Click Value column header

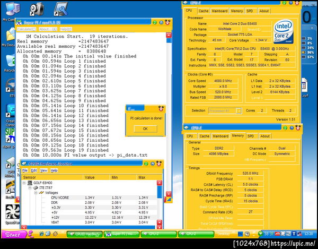pyautogui.click(x=96, y=177)
